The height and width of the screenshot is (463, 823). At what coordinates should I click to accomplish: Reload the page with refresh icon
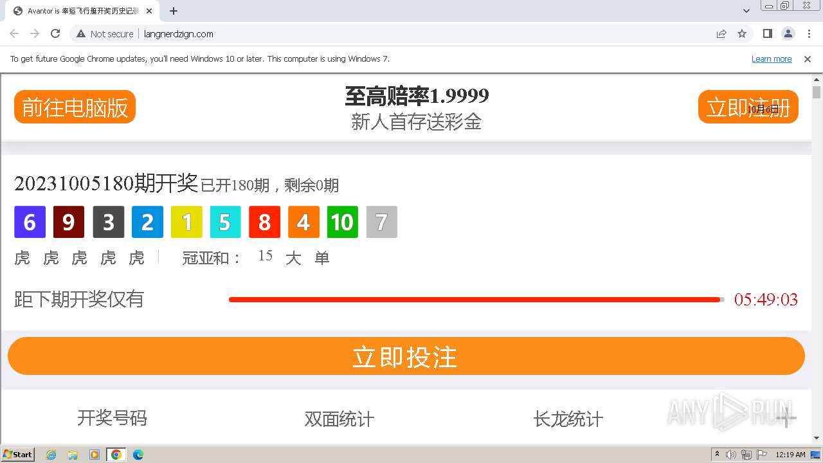click(55, 33)
